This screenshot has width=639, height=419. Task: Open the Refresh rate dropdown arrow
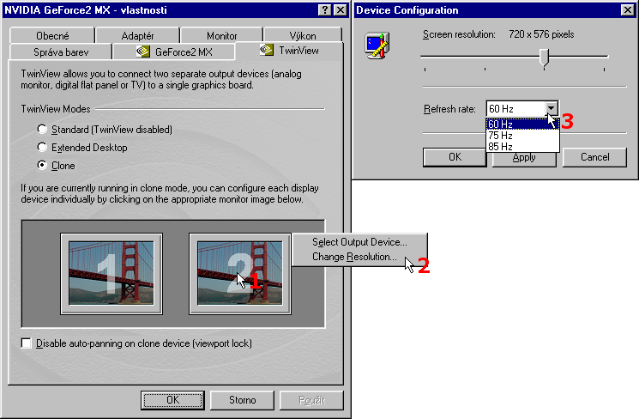coord(551,108)
